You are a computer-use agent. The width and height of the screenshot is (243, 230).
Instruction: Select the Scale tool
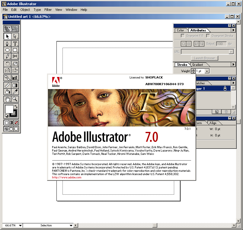tap(15, 64)
